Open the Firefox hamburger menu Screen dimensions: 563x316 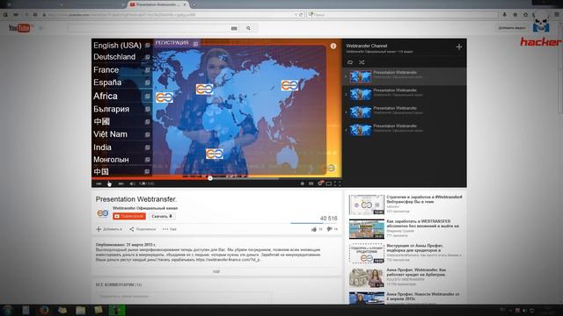click(x=557, y=15)
